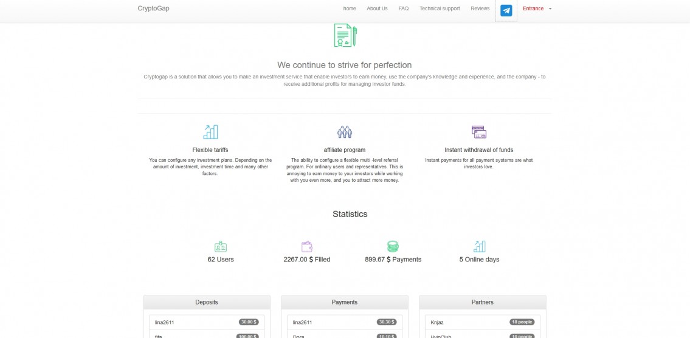This screenshot has height=338, width=690.
Task: Click the Telegram icon in the navbar
Action: point(506,10)
